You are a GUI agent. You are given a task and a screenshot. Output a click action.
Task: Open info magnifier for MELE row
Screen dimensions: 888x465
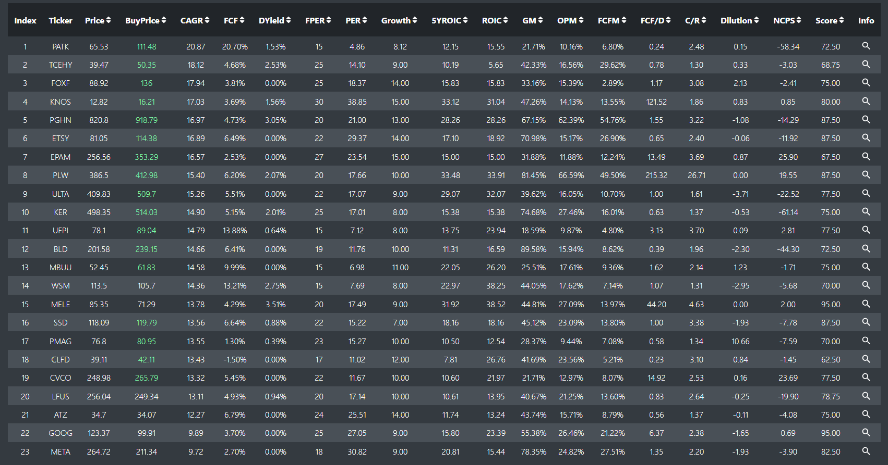866,304
